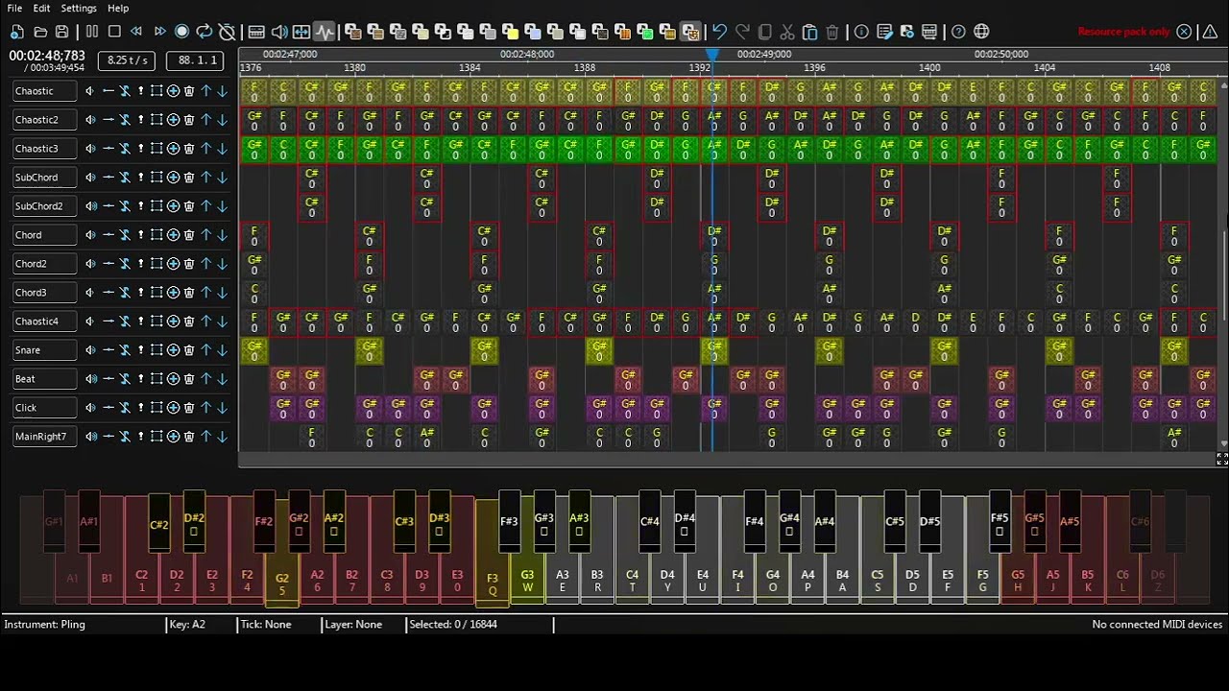Open the instrument settings icon

(906, 32)
